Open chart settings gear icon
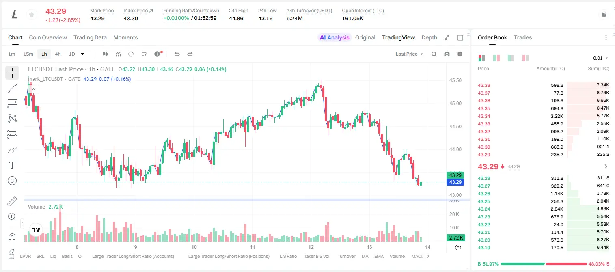 460,54
